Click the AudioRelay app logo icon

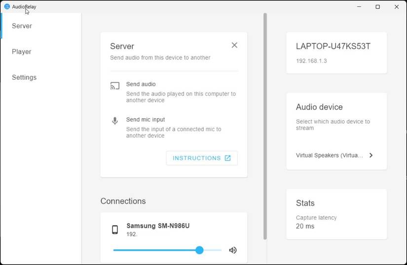pos(7,7)
